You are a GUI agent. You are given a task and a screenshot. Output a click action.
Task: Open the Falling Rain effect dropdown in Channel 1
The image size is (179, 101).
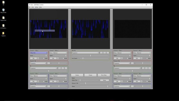(39, 53)
